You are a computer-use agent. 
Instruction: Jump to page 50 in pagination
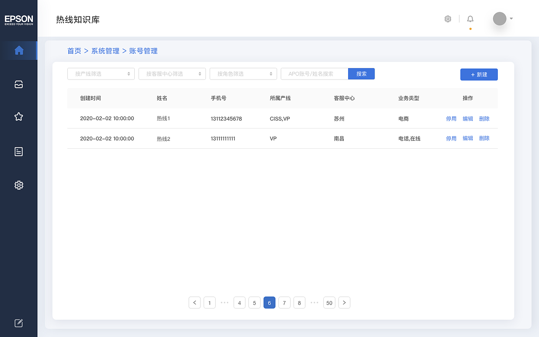329,302
